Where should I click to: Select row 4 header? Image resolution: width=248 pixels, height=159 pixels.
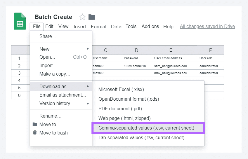tap(20, 81)
